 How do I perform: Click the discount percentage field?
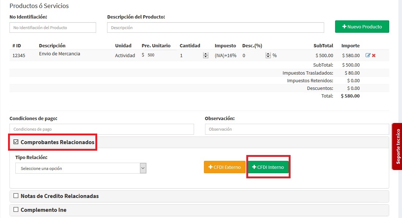point(253,55)
